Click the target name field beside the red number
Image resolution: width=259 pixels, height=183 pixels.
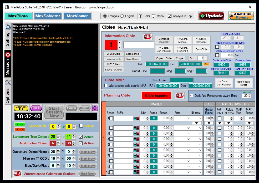[x=139, y=45]
